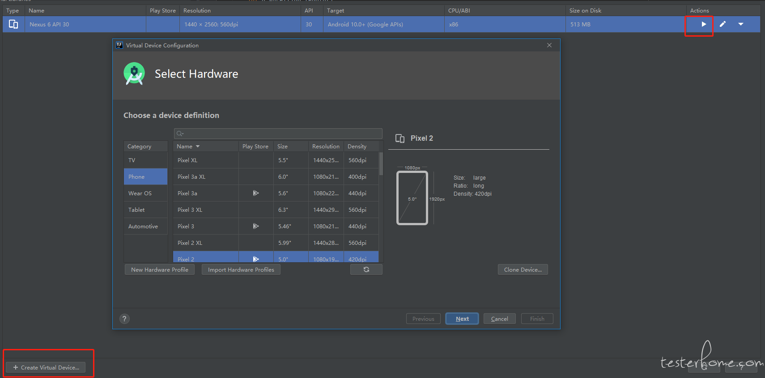Click the Cancel button

500,319
